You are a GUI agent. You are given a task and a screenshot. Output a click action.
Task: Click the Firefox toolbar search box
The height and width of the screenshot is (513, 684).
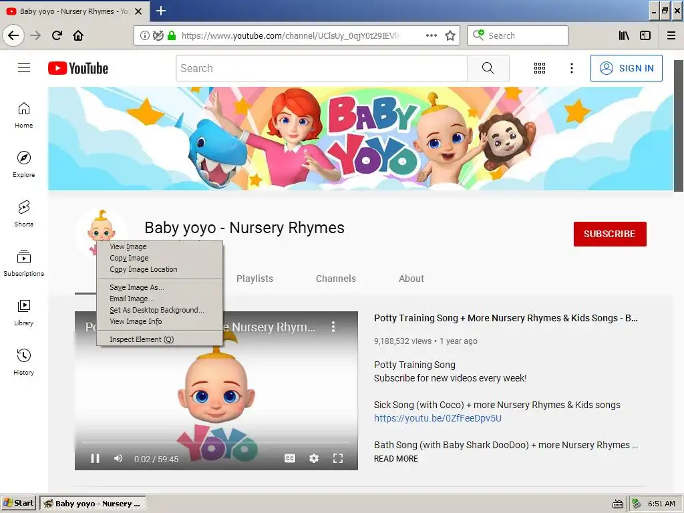[518, 35]
